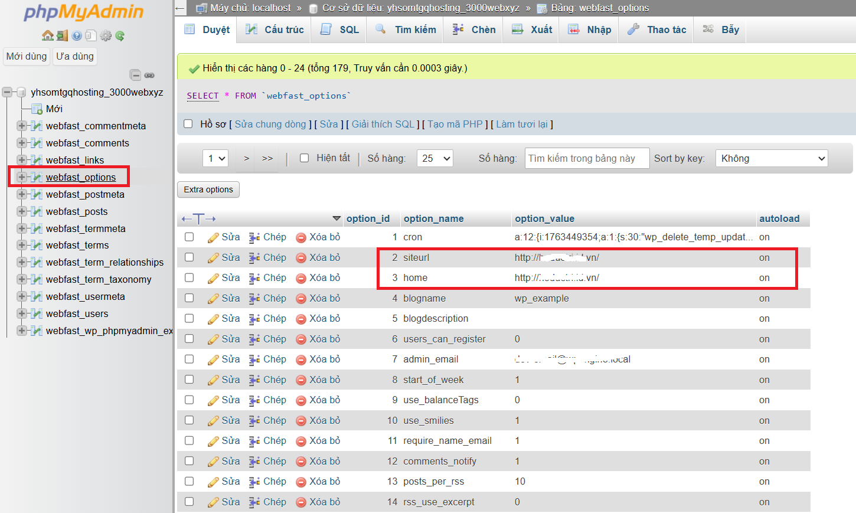Tick the checkbox for admin_email row

click(x=189, y=359)
